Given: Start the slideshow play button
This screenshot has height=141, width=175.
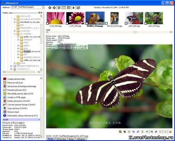Looking at the screenshot, I should coord(73,8).
